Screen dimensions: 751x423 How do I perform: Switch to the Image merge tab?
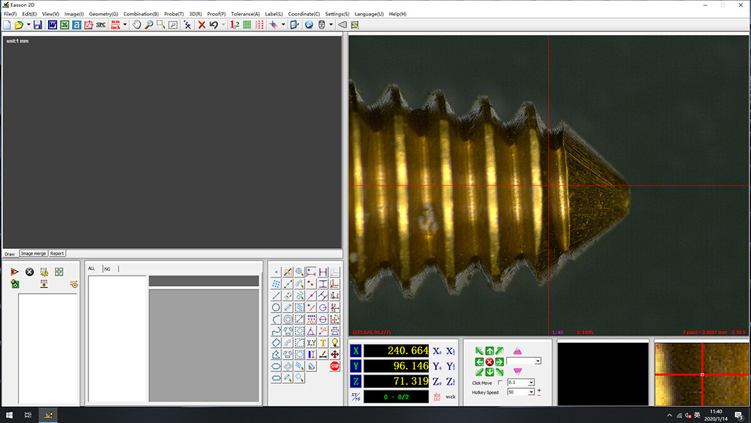click(33, 253)
